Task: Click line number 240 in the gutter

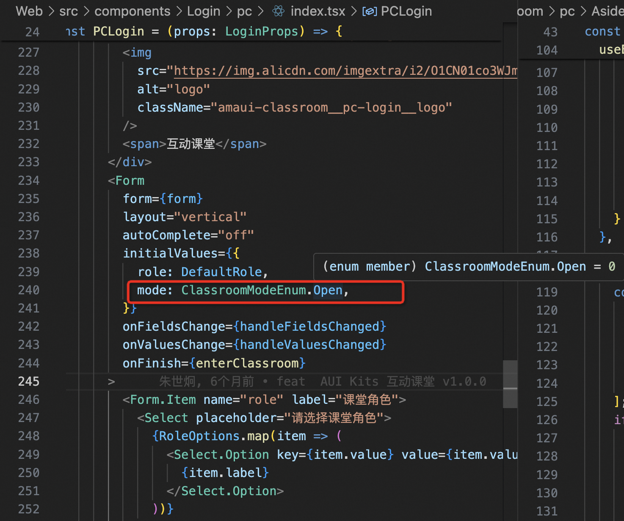Action: pos(29,290)
